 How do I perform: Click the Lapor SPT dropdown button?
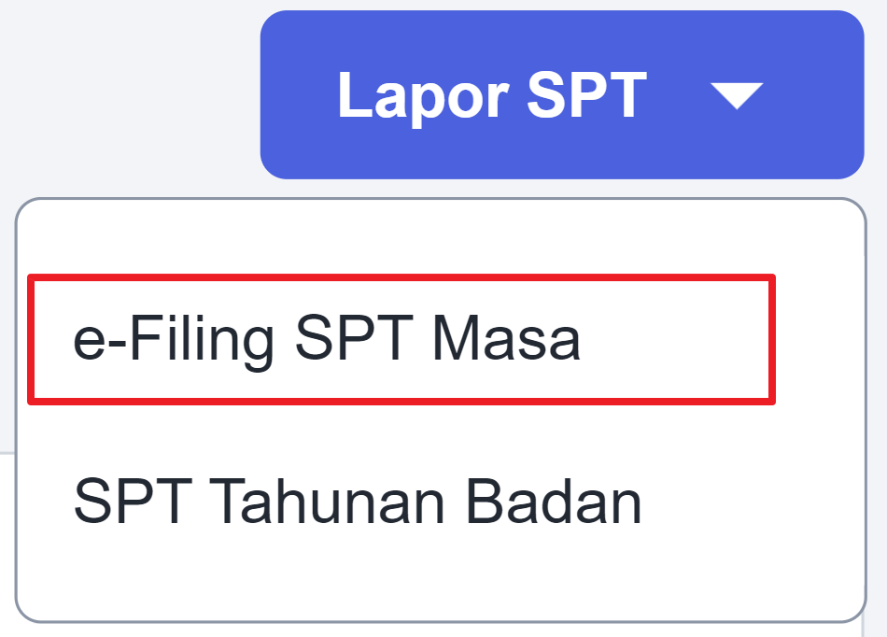561,94
